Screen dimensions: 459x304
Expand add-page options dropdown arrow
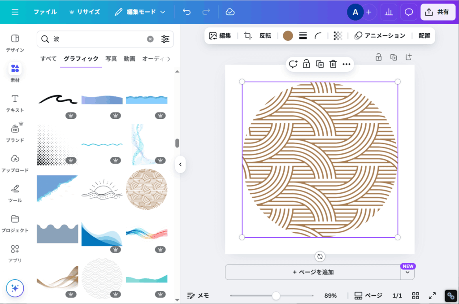tap(407, 272)
